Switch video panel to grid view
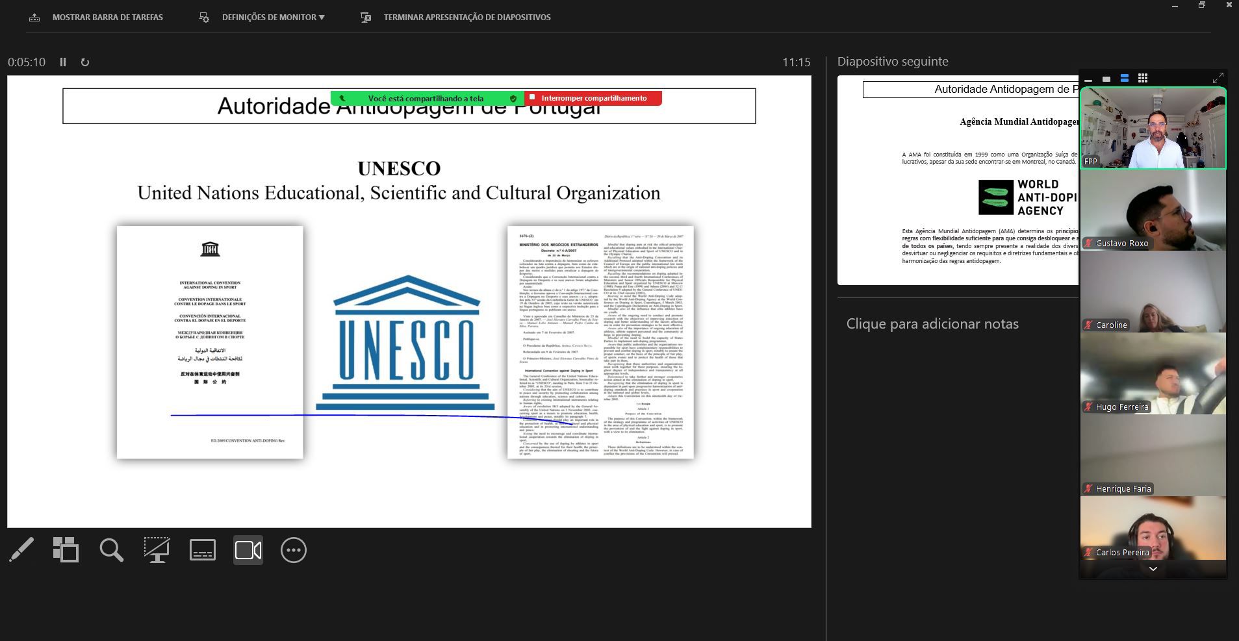 click(1143, 79)
